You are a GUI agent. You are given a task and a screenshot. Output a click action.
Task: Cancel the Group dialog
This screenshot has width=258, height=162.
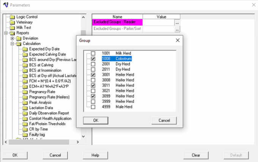(164, 120)
